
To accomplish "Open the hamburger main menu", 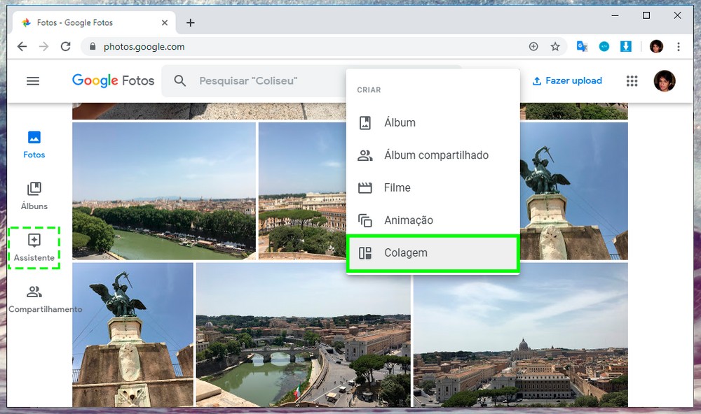I will coord(33,80).
